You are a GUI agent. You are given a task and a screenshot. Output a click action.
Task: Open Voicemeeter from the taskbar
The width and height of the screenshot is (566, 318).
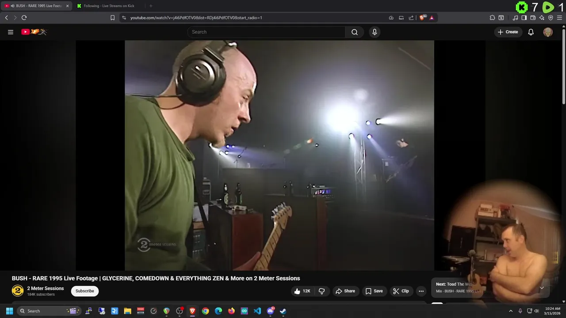click(141, 311)
